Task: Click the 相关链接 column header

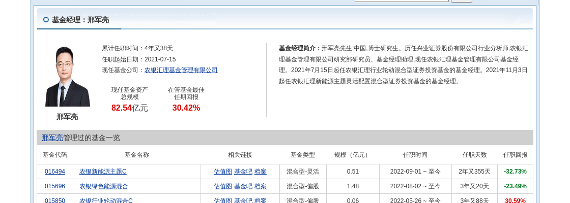Action: (240, 155)
